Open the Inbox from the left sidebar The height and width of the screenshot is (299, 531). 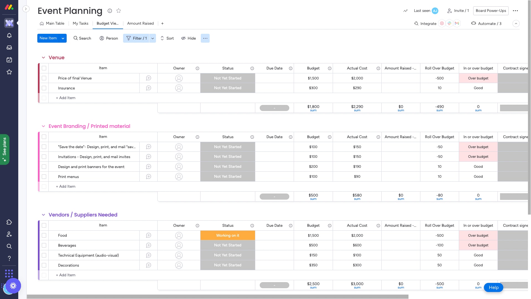point(9,47)
